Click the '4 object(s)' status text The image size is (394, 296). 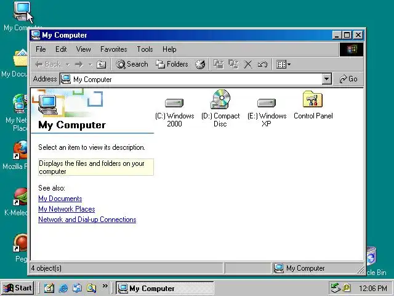[x=46, y=268]
